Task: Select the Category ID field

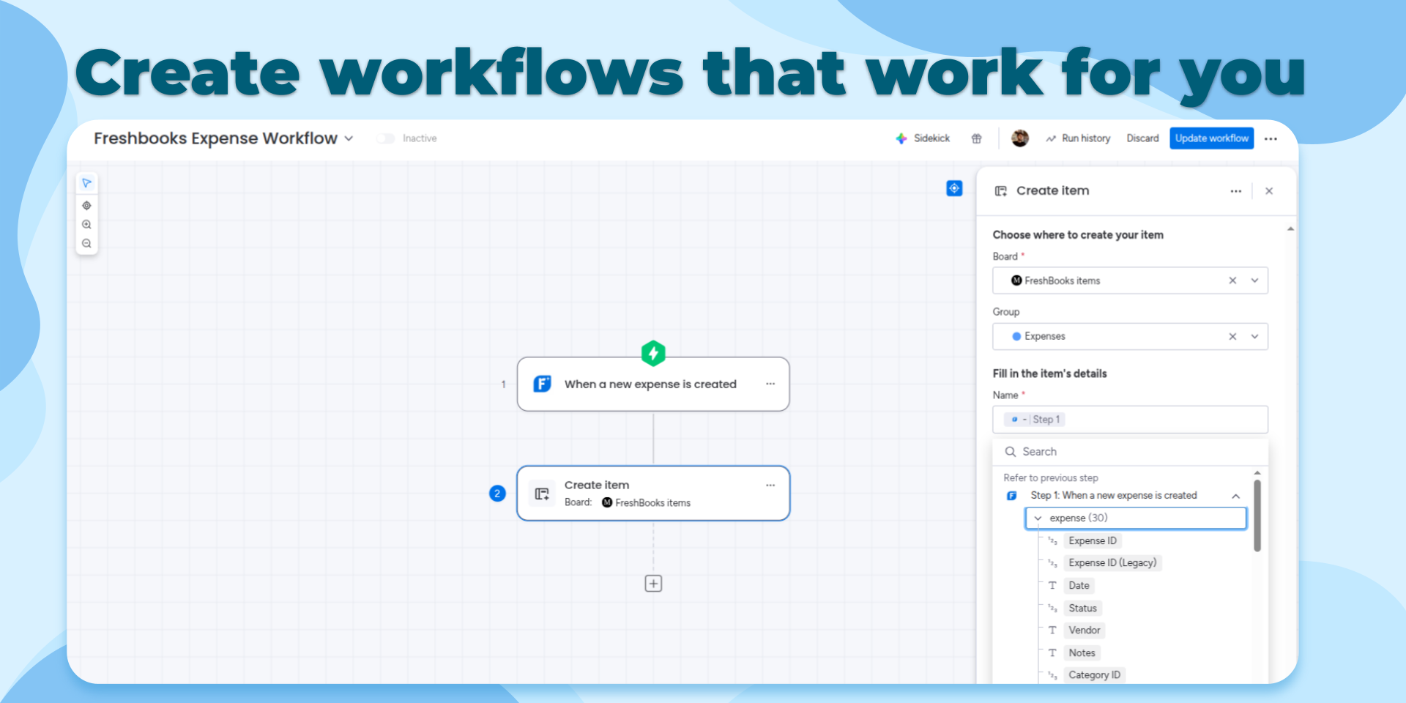Action: pyautogui.click(x=1094, y=675)
